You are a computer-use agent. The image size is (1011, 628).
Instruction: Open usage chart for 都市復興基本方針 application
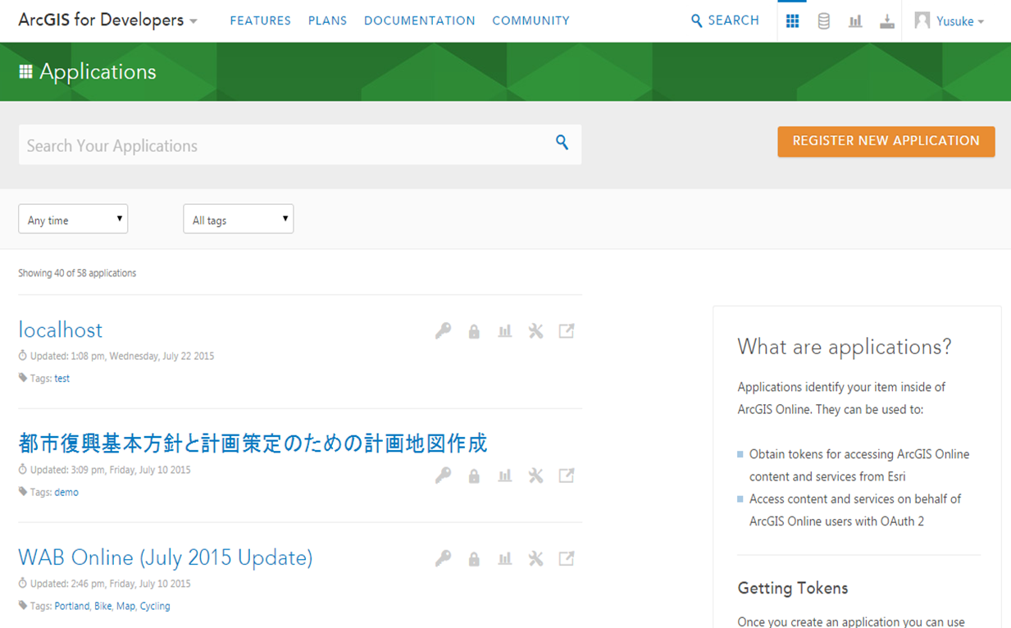505,476
